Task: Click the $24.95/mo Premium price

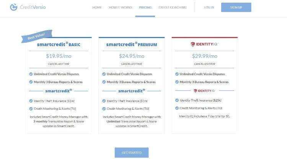Action: pos(132,56)
